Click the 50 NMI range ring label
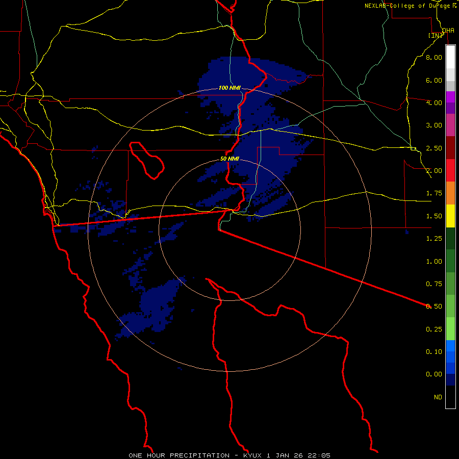The height and width of the screenshot is (459, 459). (x=229, y=159)
